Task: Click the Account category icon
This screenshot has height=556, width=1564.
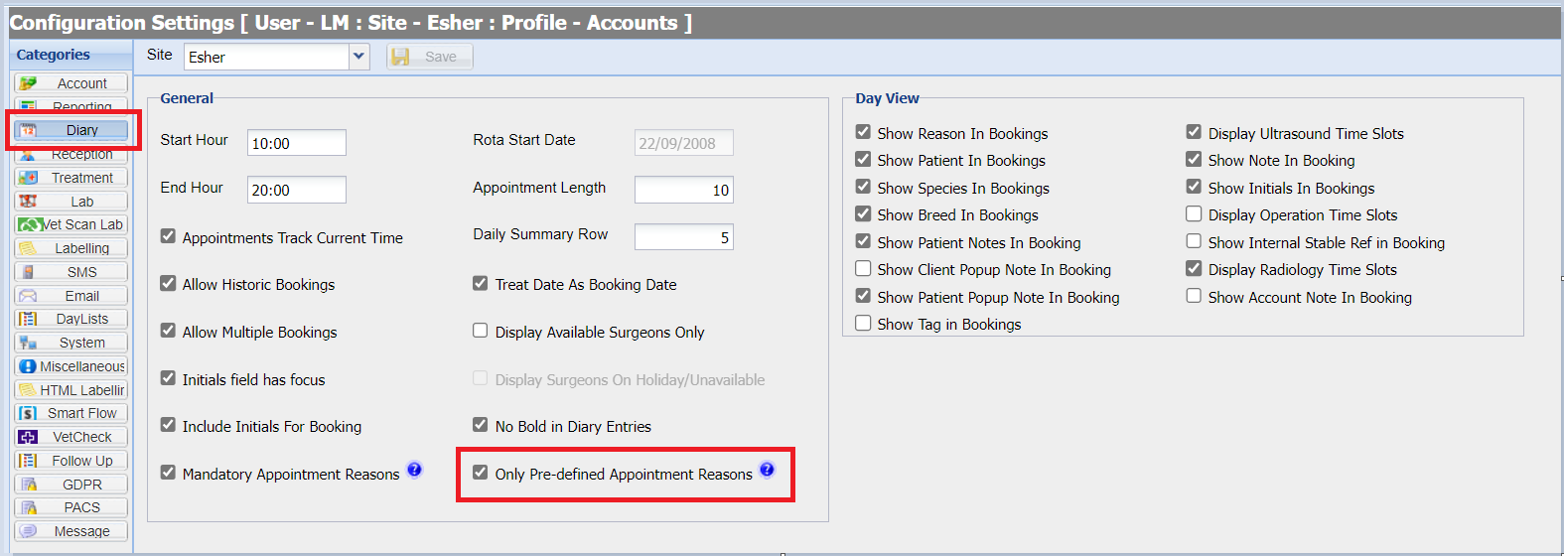Action: click(28, 83)
